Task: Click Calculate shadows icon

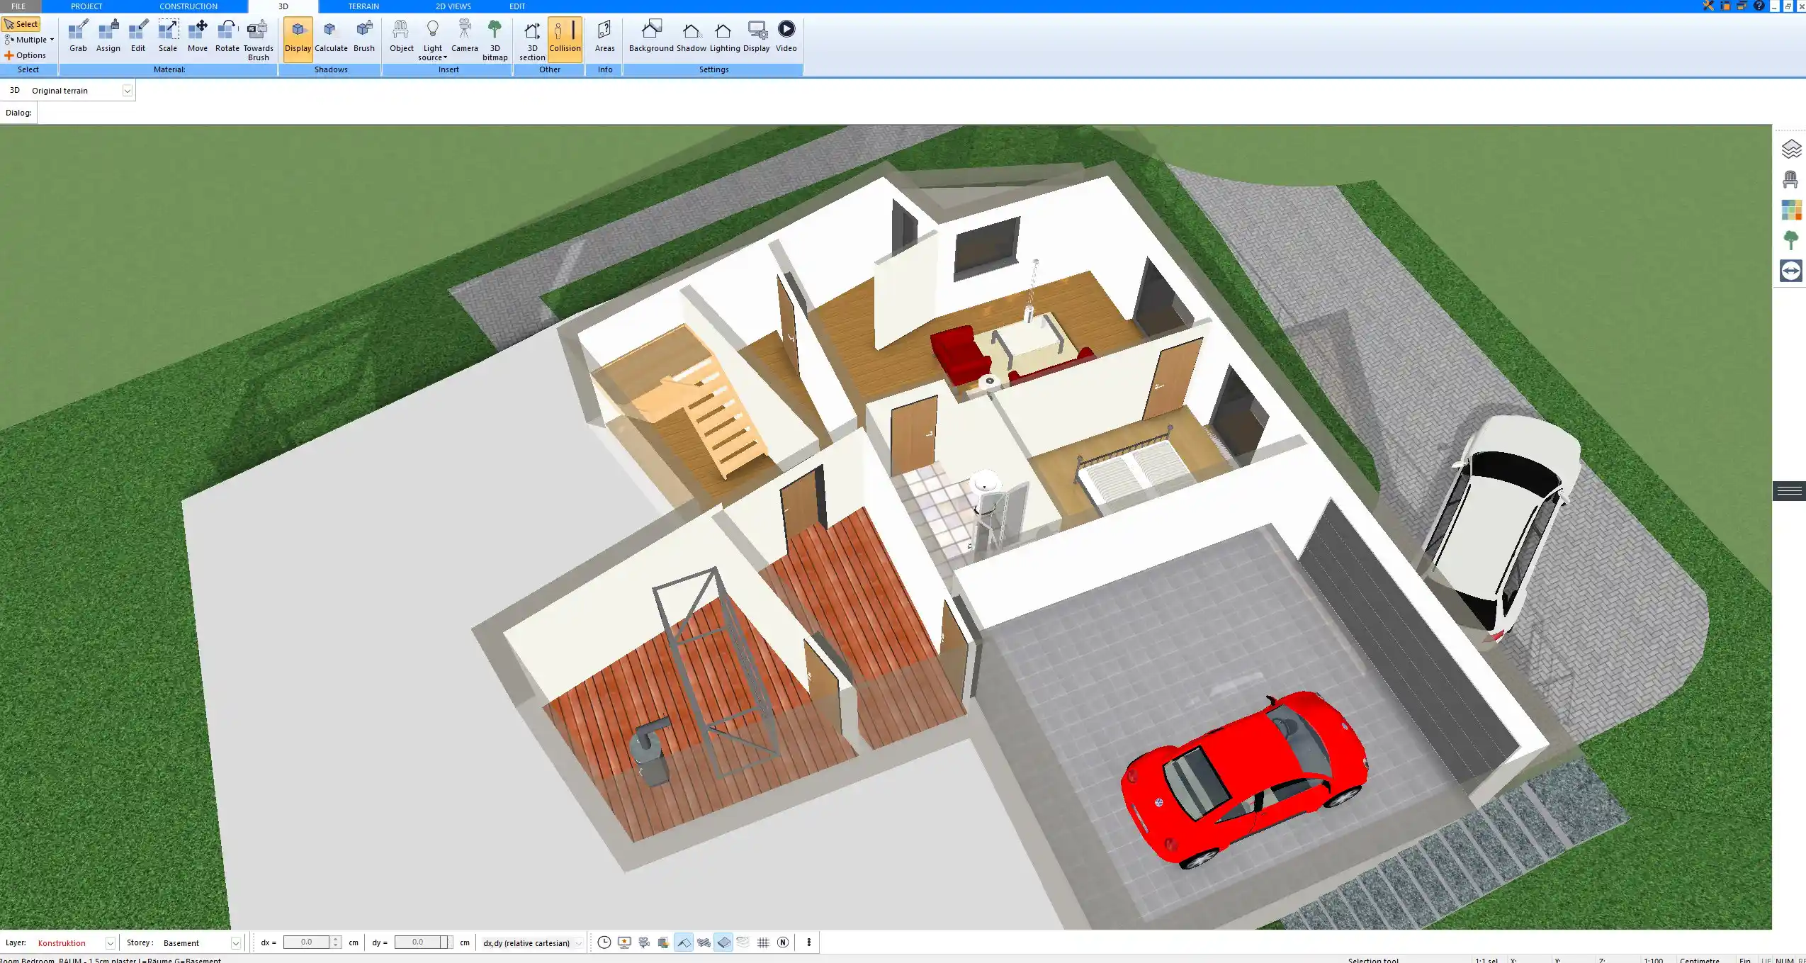Action: point(331,37)
